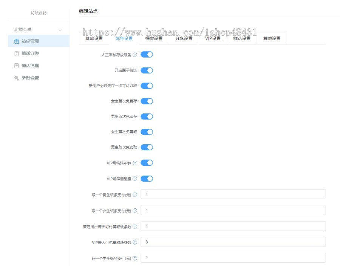Click the 开启圈子筛选 label text
The width and height of the screenshot is (340, 266).
(126, 70)
